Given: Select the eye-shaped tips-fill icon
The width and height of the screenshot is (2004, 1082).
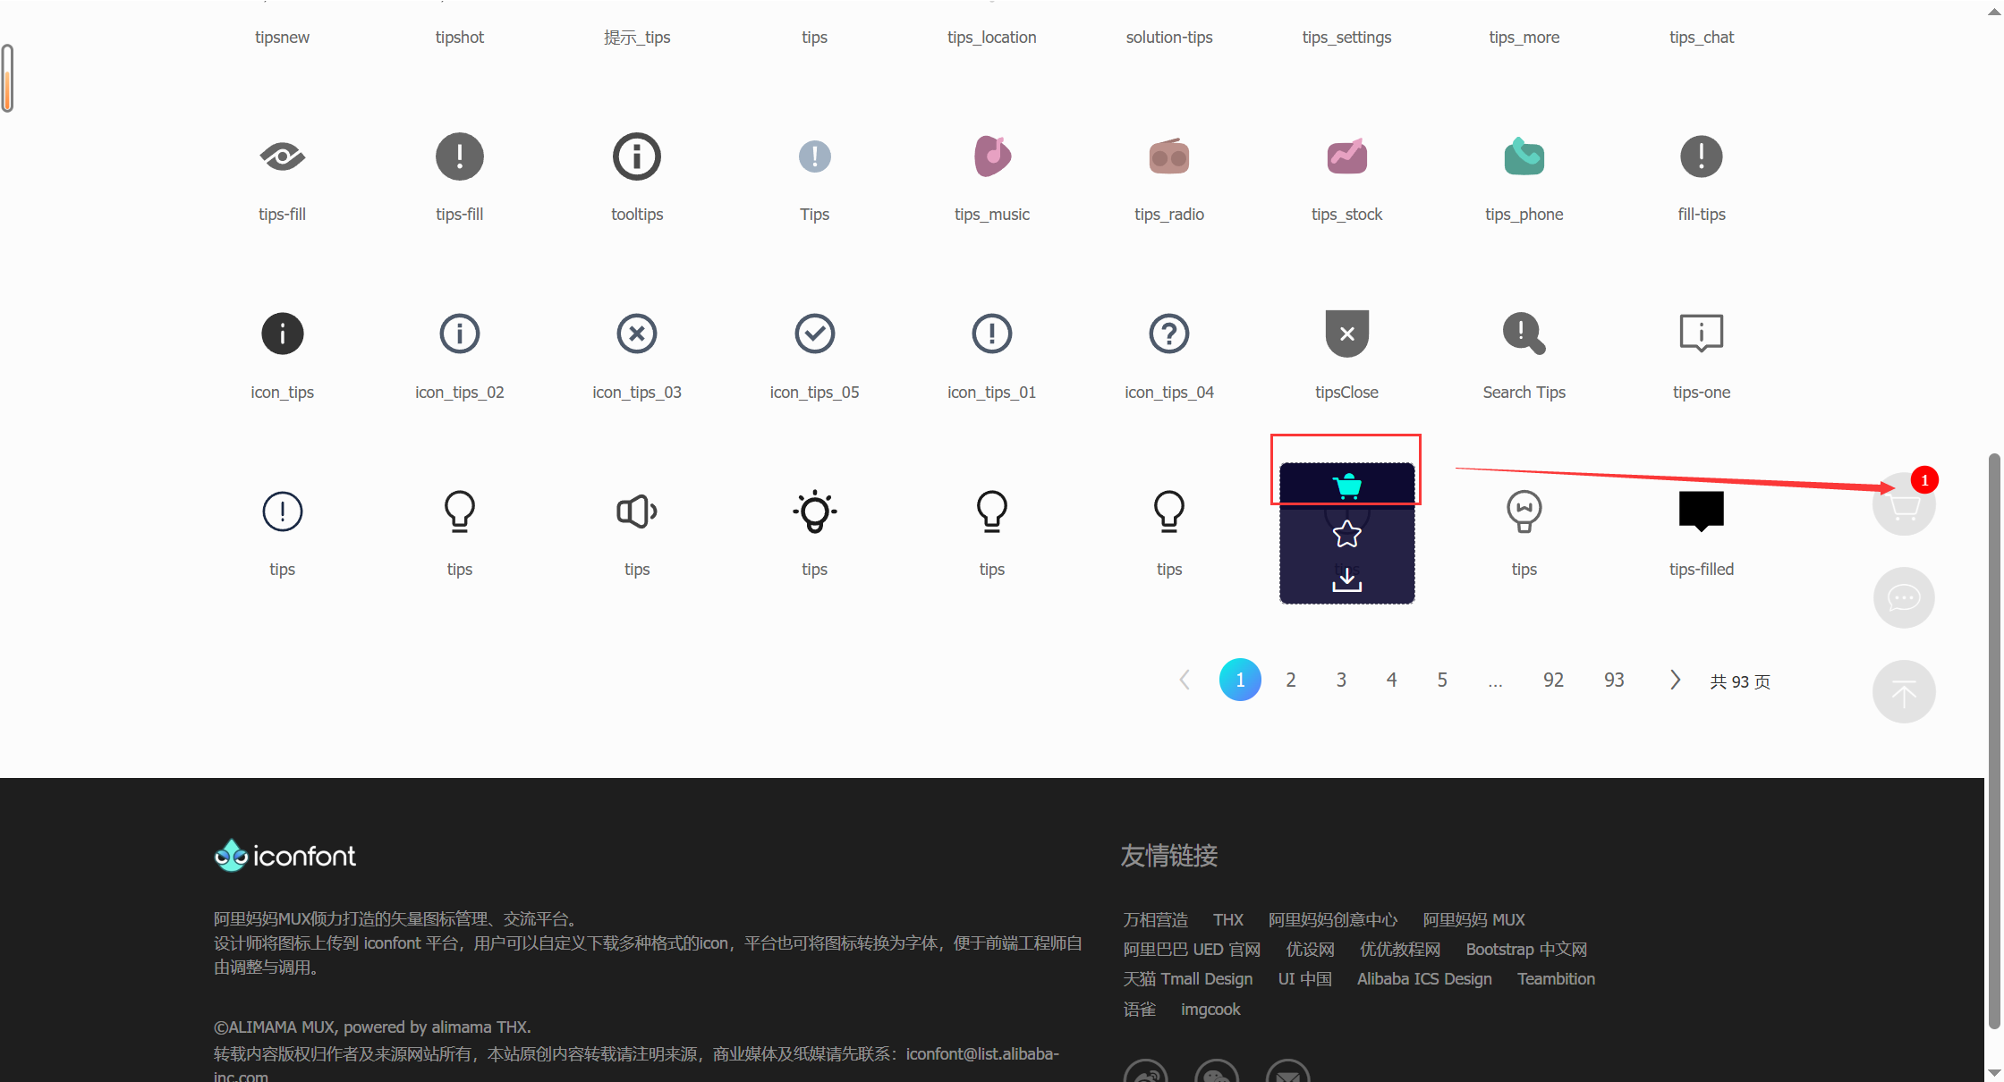Looking at the screenshot, I should tap(282, 156).
